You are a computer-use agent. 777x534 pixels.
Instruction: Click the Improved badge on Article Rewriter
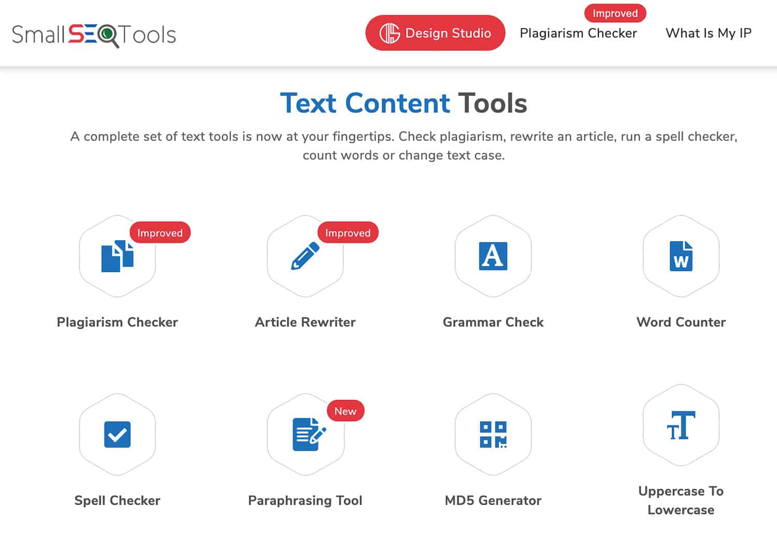tap(348, 233)
